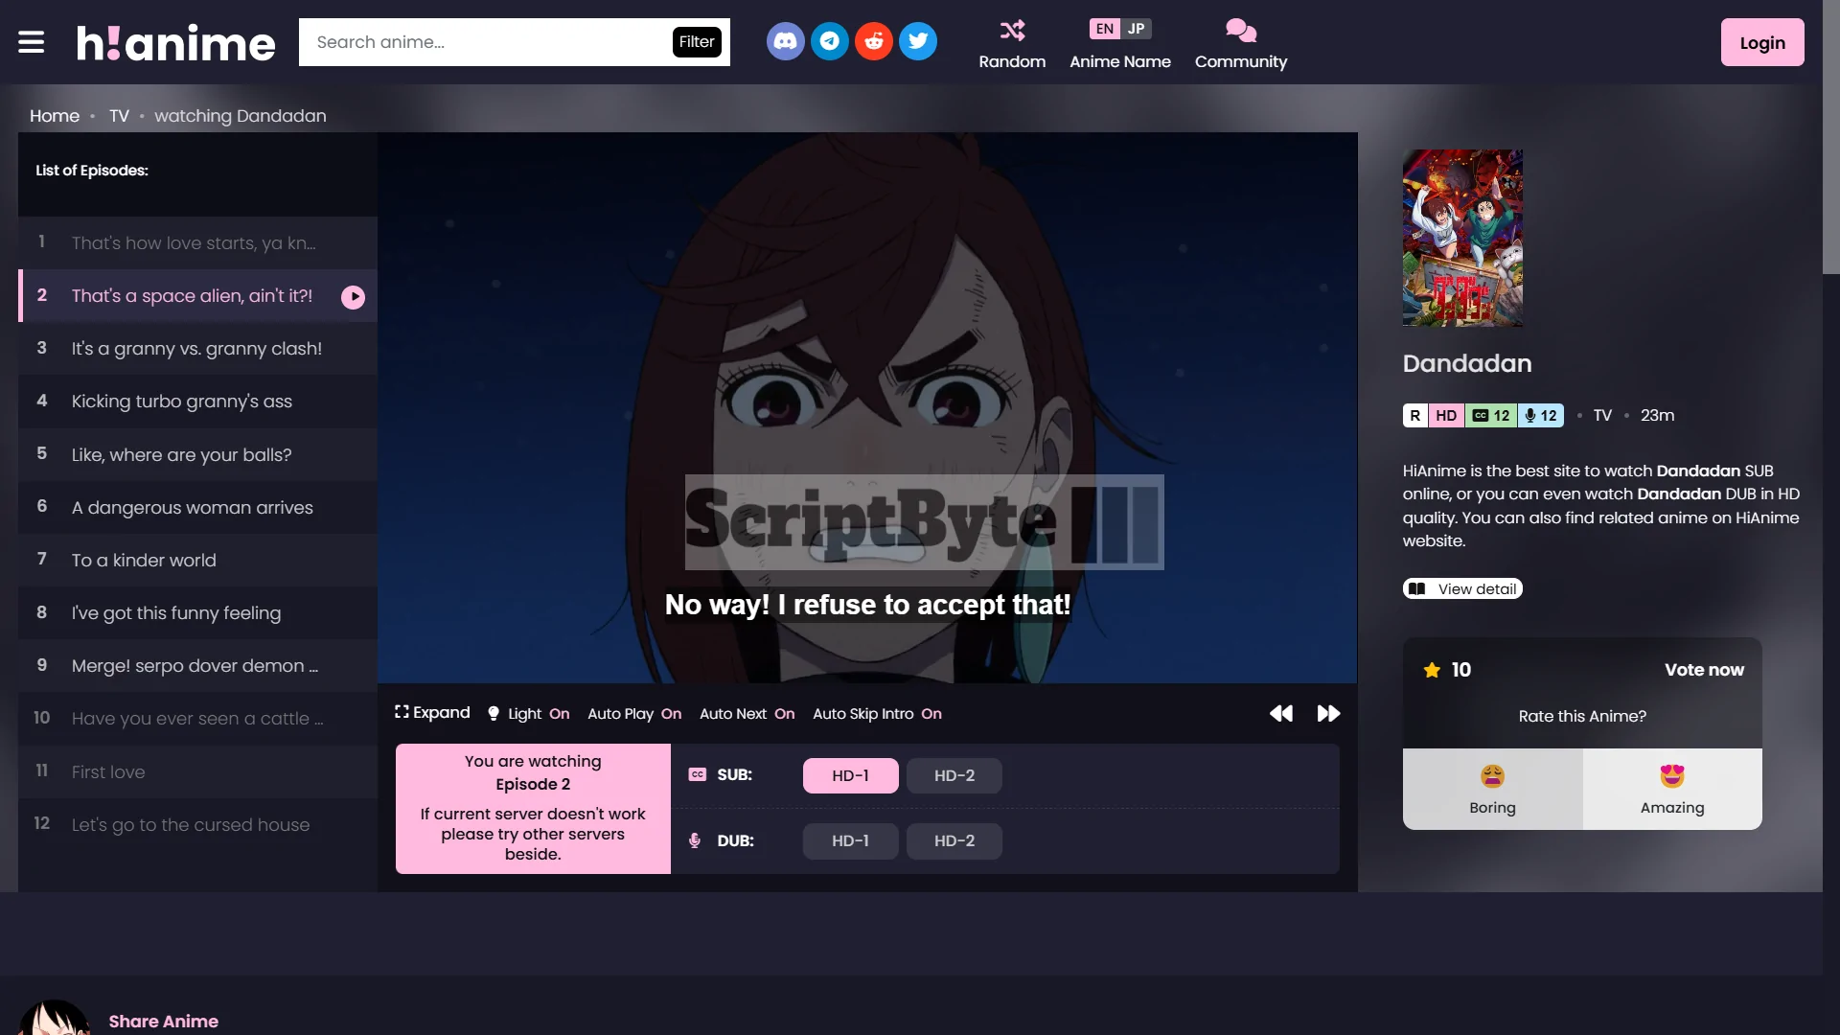Click the Random shuffle icon

1012,31
